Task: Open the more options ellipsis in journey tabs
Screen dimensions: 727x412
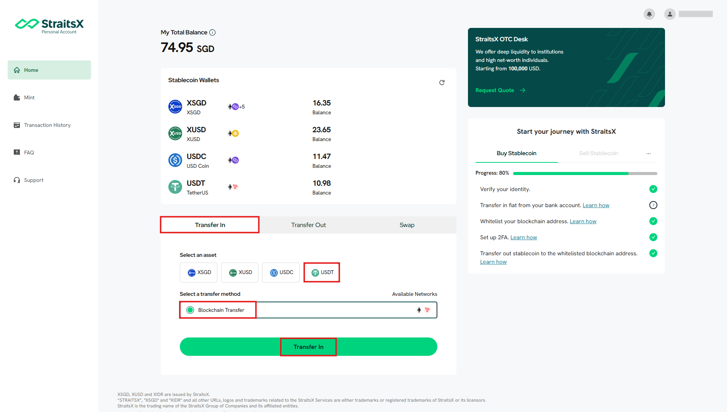Action: click(649, 153)
